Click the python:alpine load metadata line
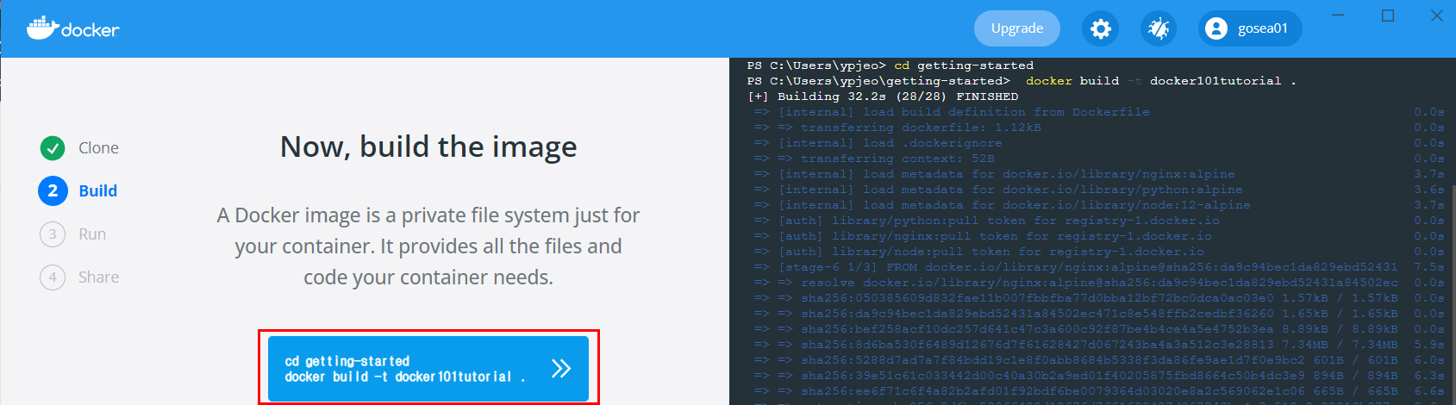 point(1099,190)
